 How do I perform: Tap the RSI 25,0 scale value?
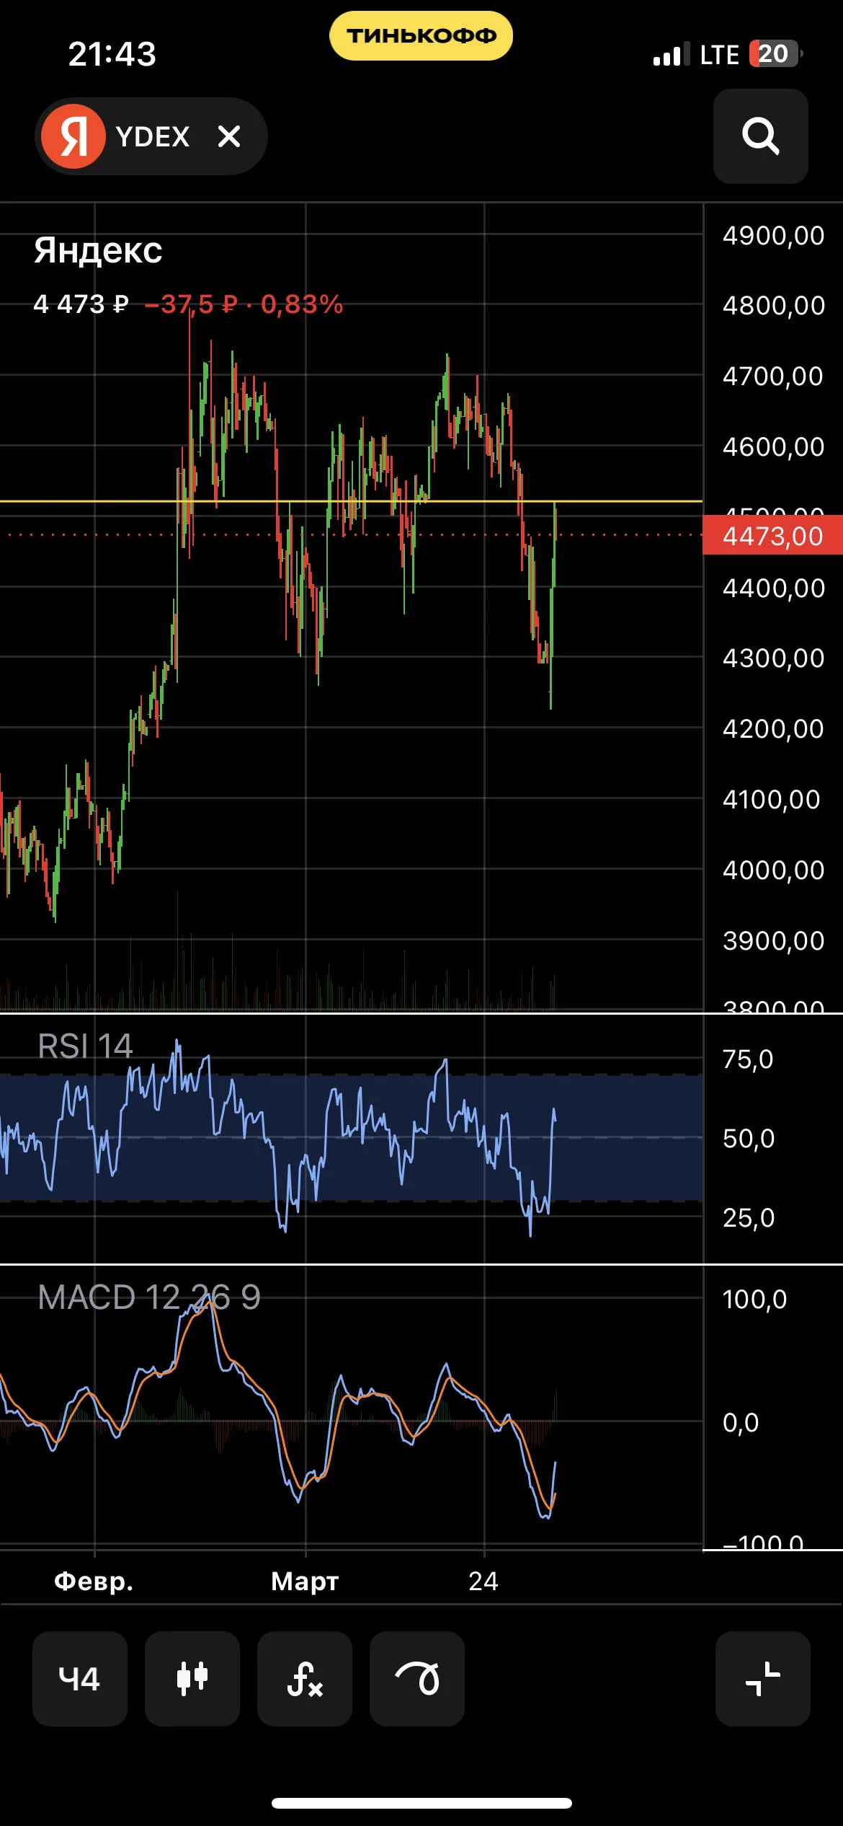(x=749, y=1217)
